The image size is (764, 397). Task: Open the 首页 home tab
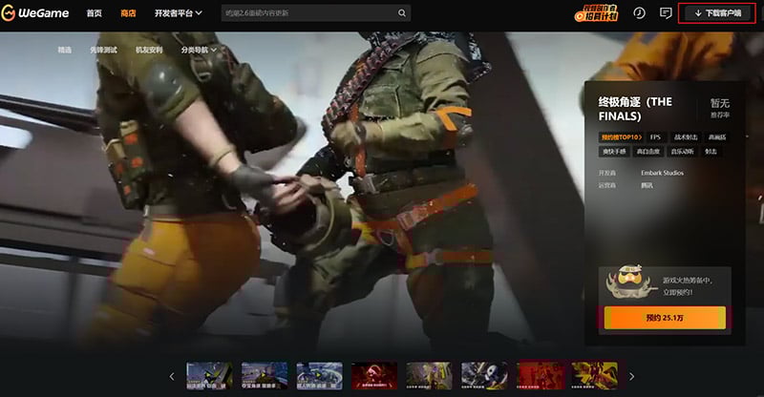pos(94,13)
